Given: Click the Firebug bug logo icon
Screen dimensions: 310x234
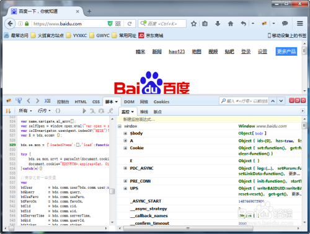Looking at the screenshot, I should pyautogui.click(x=9, y=101).
